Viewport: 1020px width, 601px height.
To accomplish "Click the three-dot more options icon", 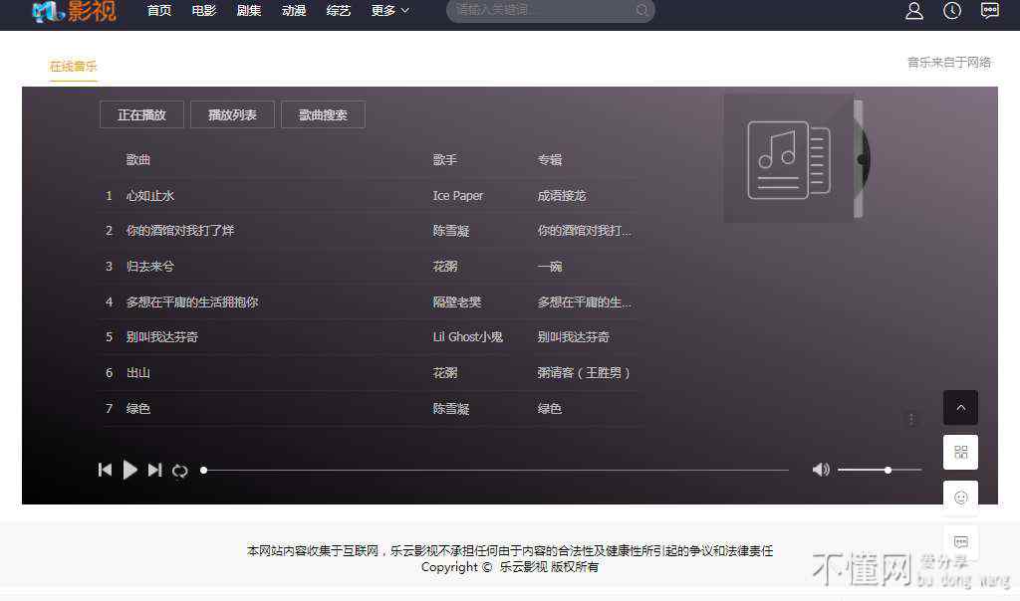I will pos(910,419).
